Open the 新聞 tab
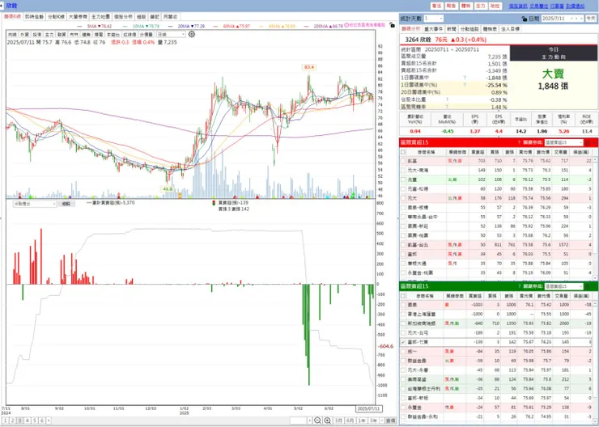Image resolution: width=599 pixels, height=427 pixels. (451, 29)
